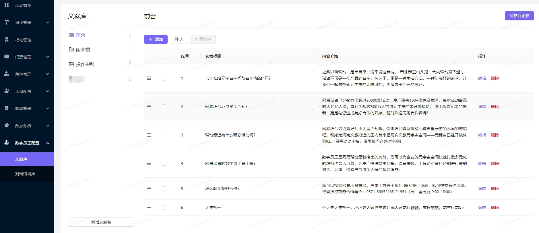This screenshot has height=233, width=539.
Task: Collapse the 数字员工配置 menu chevron
Action: click(x=48, y=143)
